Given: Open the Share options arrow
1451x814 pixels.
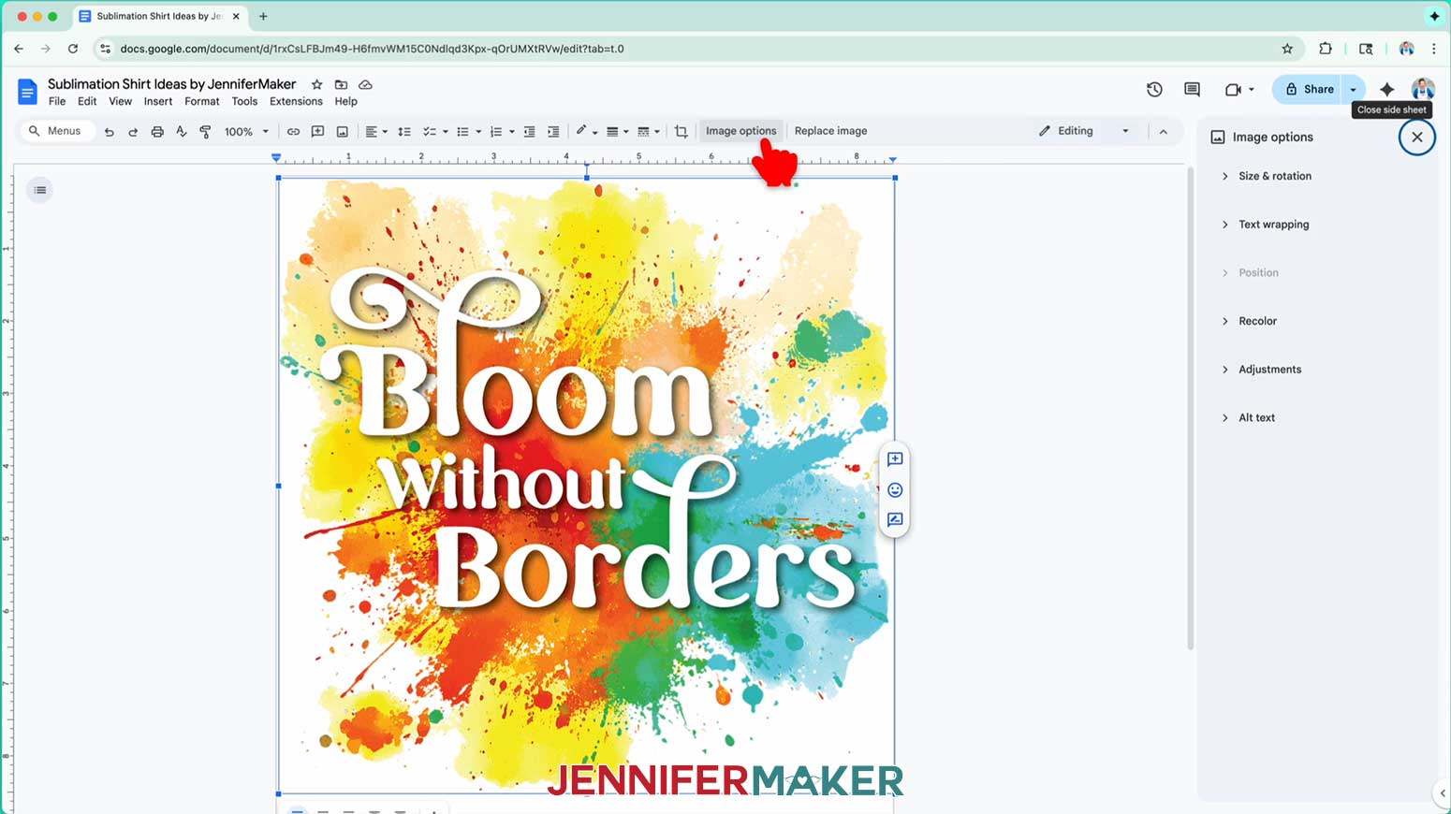Looking at the screenshot, I should coord(1354,90).
